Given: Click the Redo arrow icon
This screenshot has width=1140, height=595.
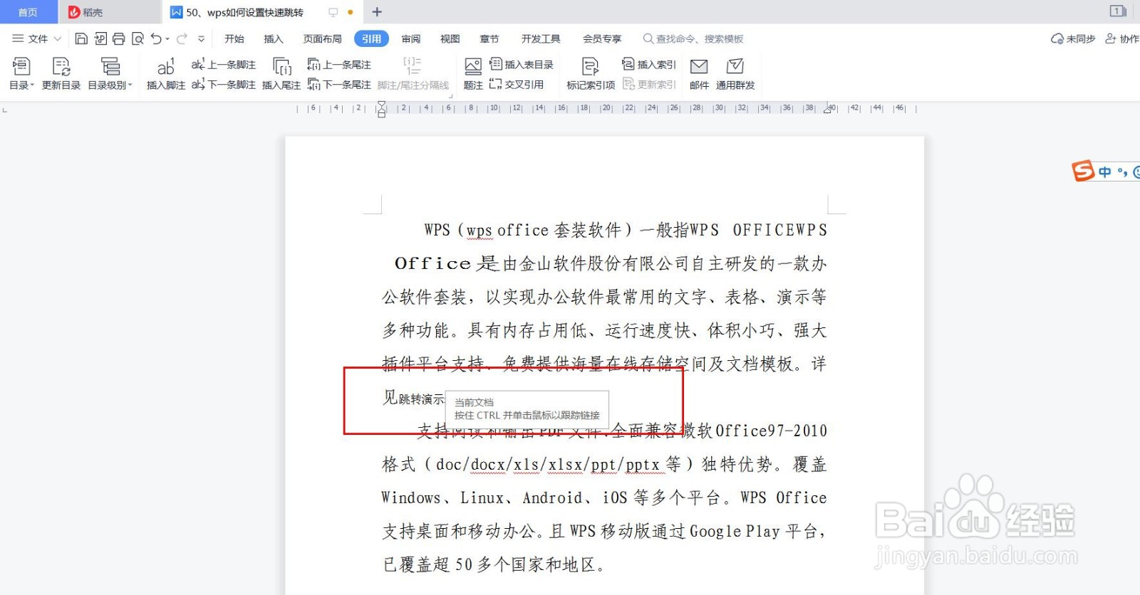Looking at the screenshot, I should [182, 38].
